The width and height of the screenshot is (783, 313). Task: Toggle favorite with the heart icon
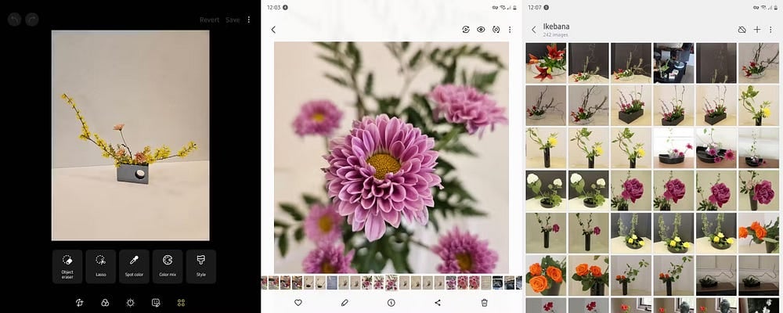(x=298, y=302)
